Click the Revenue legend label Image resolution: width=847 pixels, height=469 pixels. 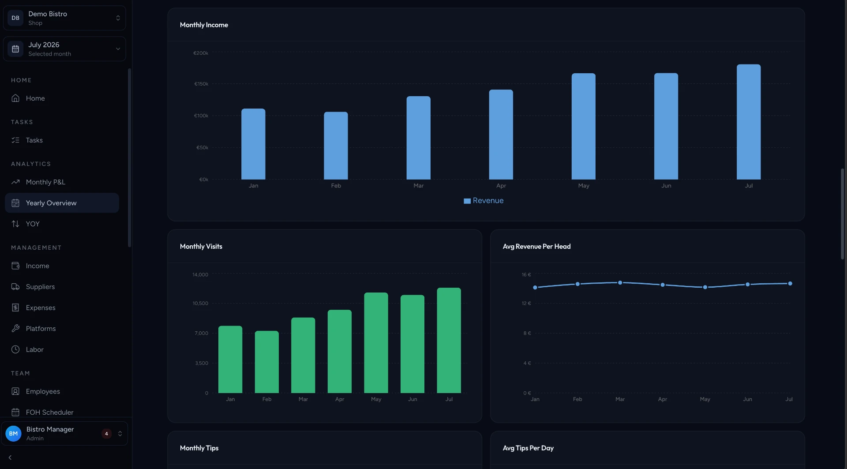488,200
